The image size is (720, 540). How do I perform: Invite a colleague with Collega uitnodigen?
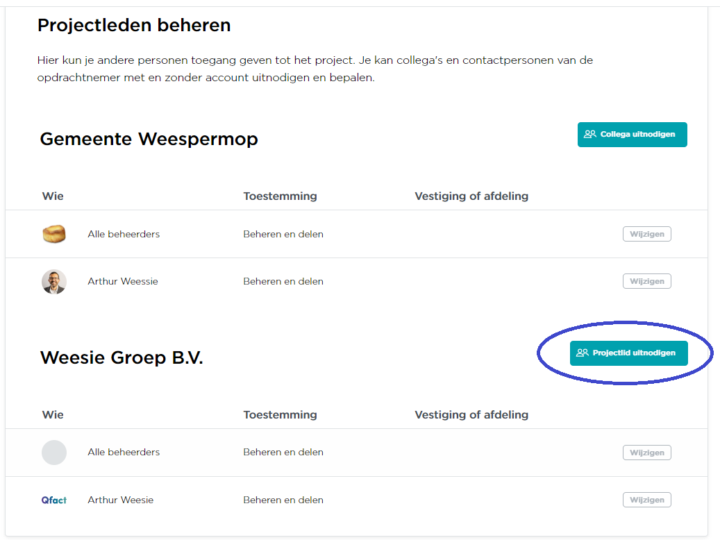click(633, 135)
